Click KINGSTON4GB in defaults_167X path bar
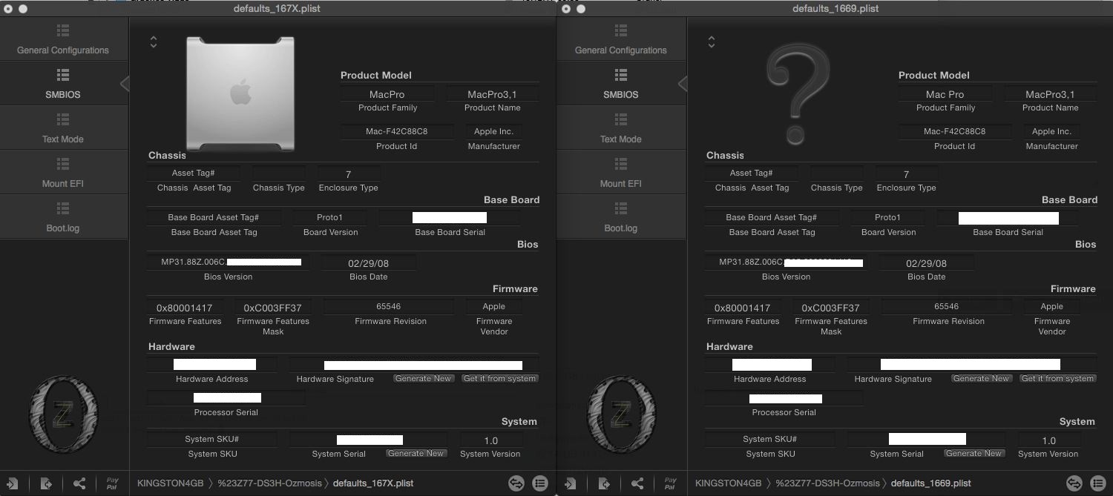1113x496 pixels. pyautogui.click(x=171, y=483)
